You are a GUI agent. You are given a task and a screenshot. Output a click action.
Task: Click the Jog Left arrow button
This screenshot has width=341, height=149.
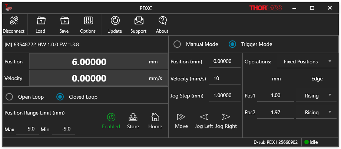point(204,117)
